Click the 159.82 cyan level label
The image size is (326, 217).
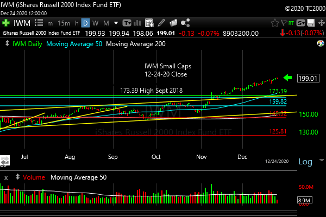[278, 101]
